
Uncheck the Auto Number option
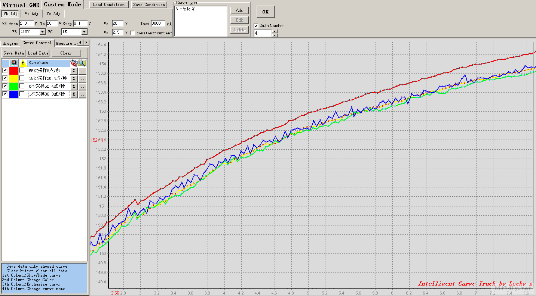point(256,26)
